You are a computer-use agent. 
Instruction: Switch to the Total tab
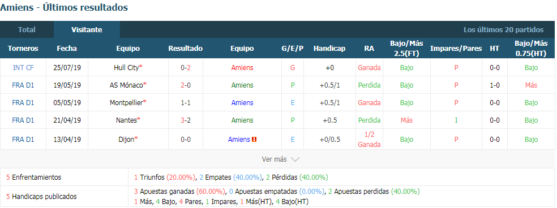click(27, 30)
